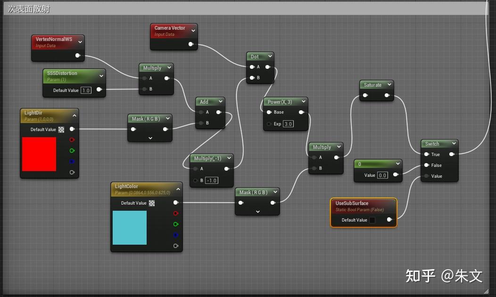
Task: Expand the Camera Vector node chevron
Action: tap(193, 30)
